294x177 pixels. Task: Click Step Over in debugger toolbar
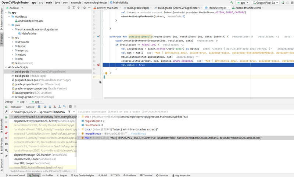point(45,107)
